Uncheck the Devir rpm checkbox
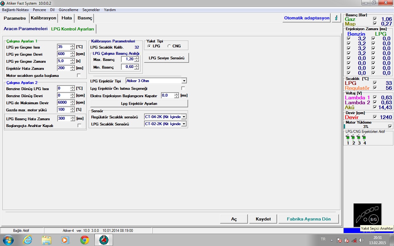 375,117
